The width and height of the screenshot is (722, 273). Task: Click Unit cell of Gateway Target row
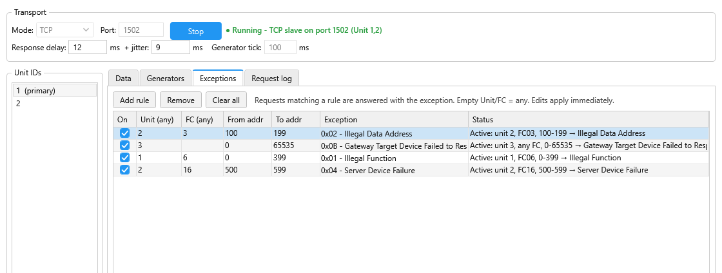click(159, 146)
